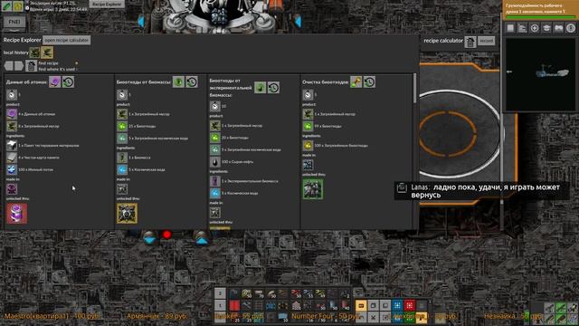Select the 'find recipe' radio option

(x=76, y=63)
